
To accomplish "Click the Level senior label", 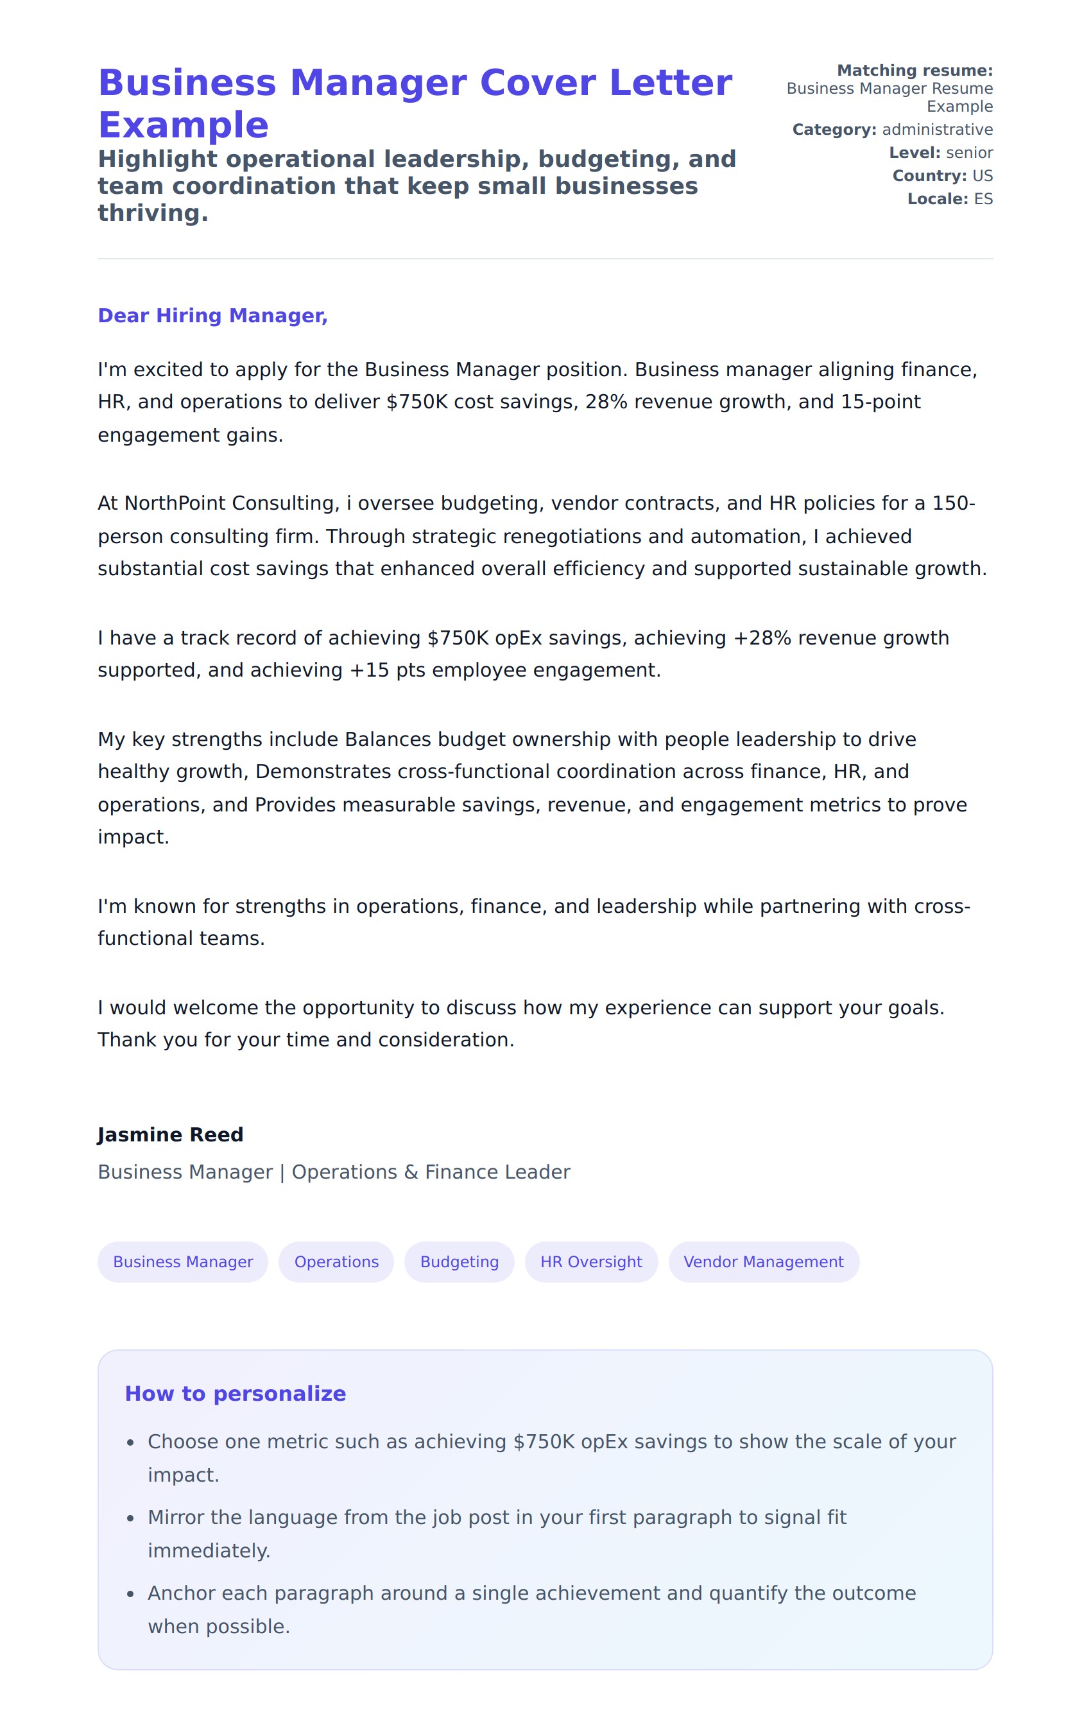I will point(940,153).
